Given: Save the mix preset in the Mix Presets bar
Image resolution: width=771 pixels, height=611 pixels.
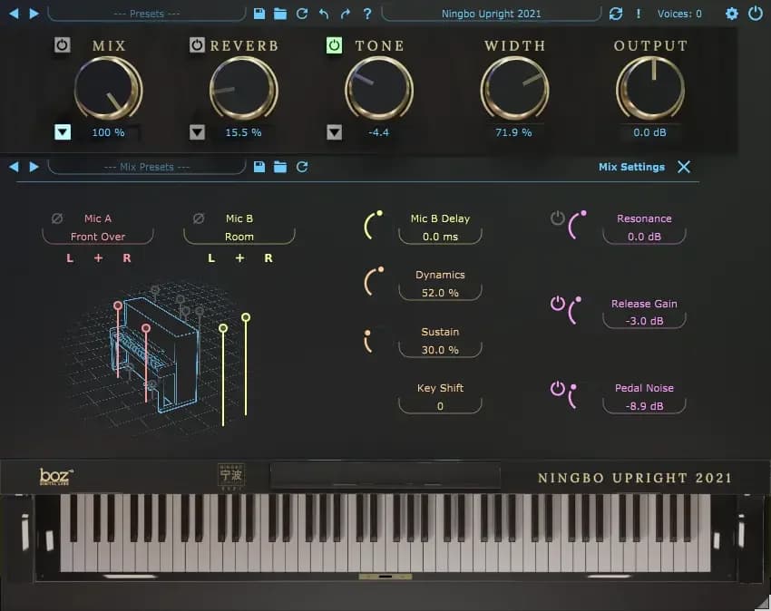Looking at the screenshot, I should (259, 167).
